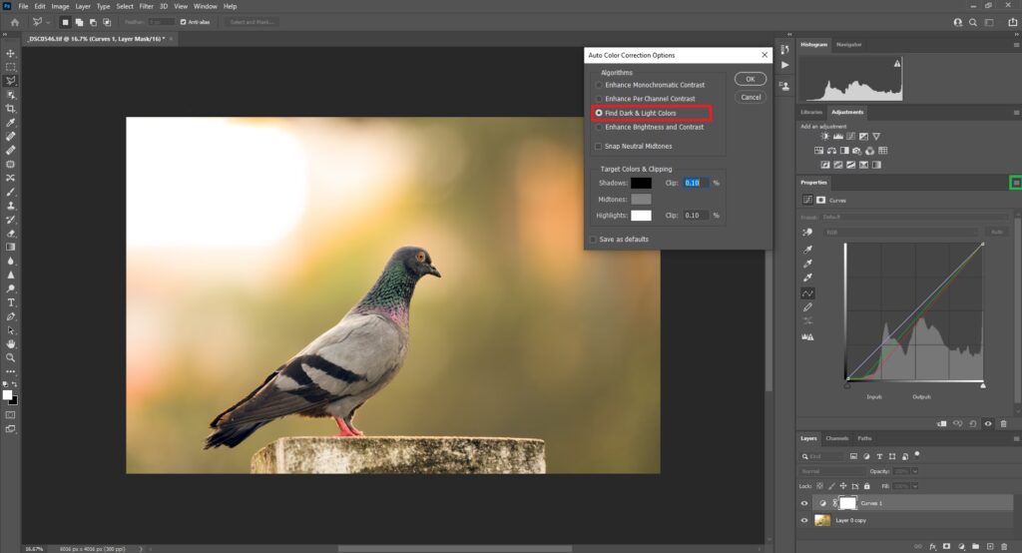
Task: Open the Layers panel options menu
Action: 1015,438
